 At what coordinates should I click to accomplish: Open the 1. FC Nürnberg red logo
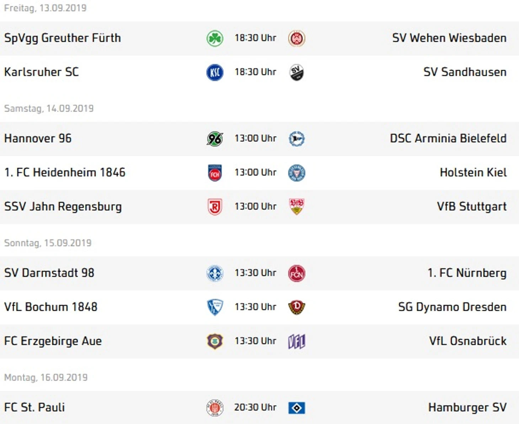(x=296, y=273)
